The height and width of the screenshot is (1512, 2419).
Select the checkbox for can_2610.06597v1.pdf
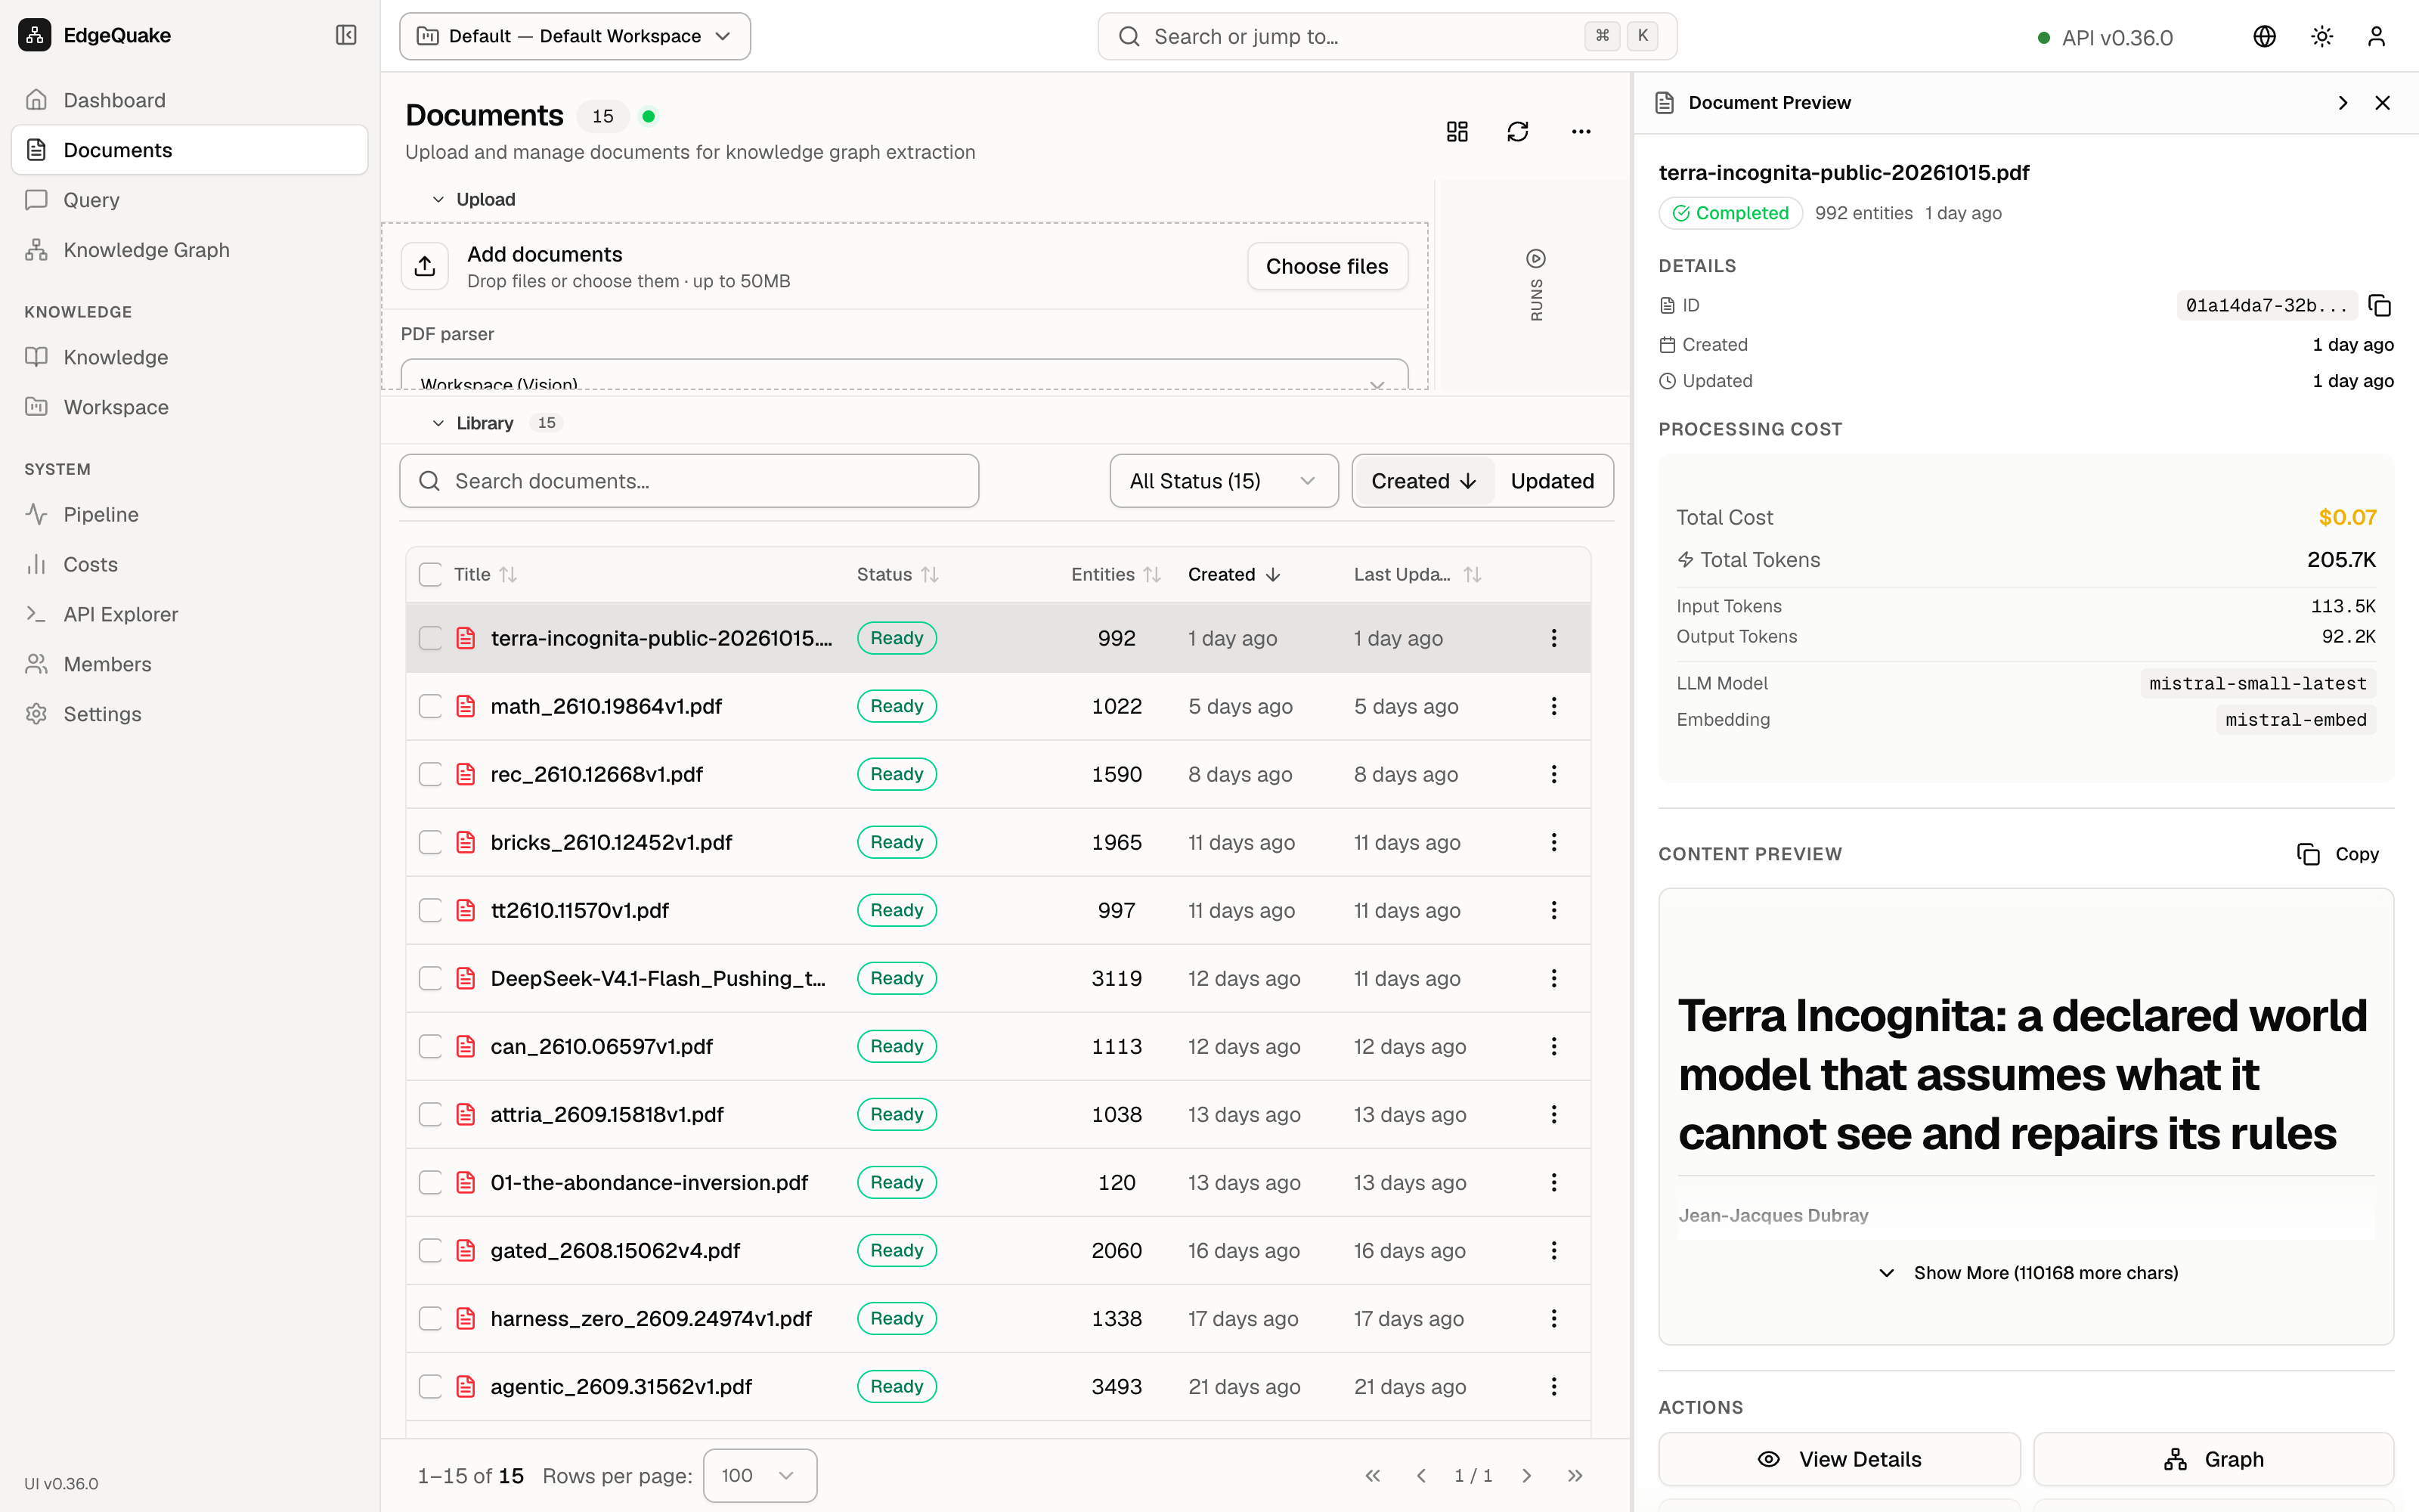point(430,1046)
